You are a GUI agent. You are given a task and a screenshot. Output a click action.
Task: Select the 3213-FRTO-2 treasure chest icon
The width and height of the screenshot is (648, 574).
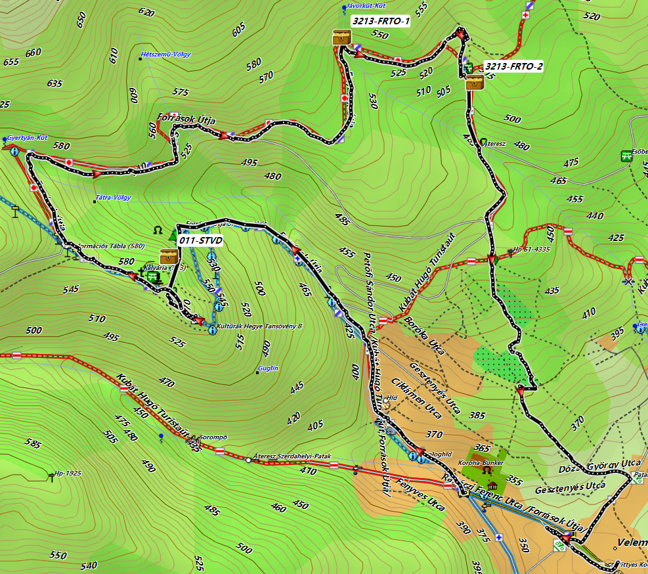(x=474, y=82)
